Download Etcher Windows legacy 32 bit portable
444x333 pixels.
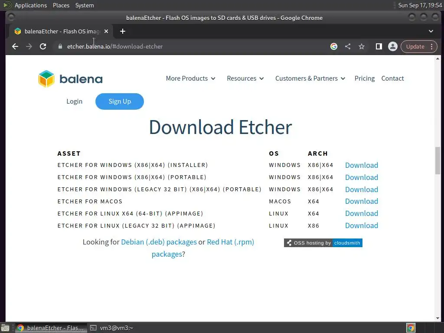[362, 189]
